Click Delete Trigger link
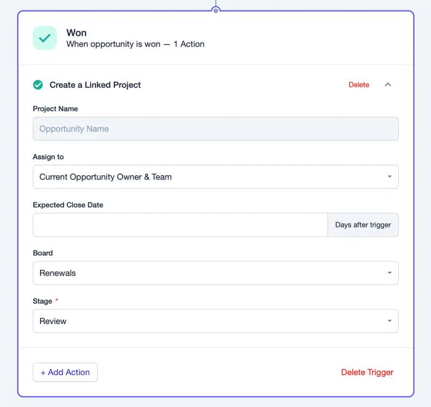The width and height of the screenshot is (431, 407). pos(367,372)
